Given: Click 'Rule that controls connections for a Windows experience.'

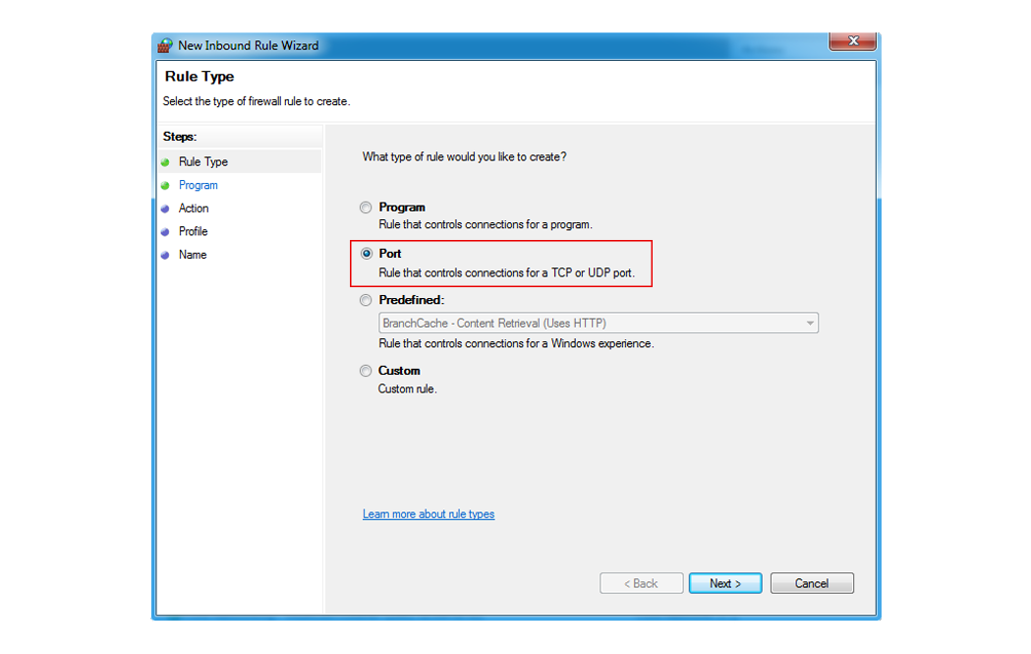Looking at the screenshot, I should tap(516, 344).
